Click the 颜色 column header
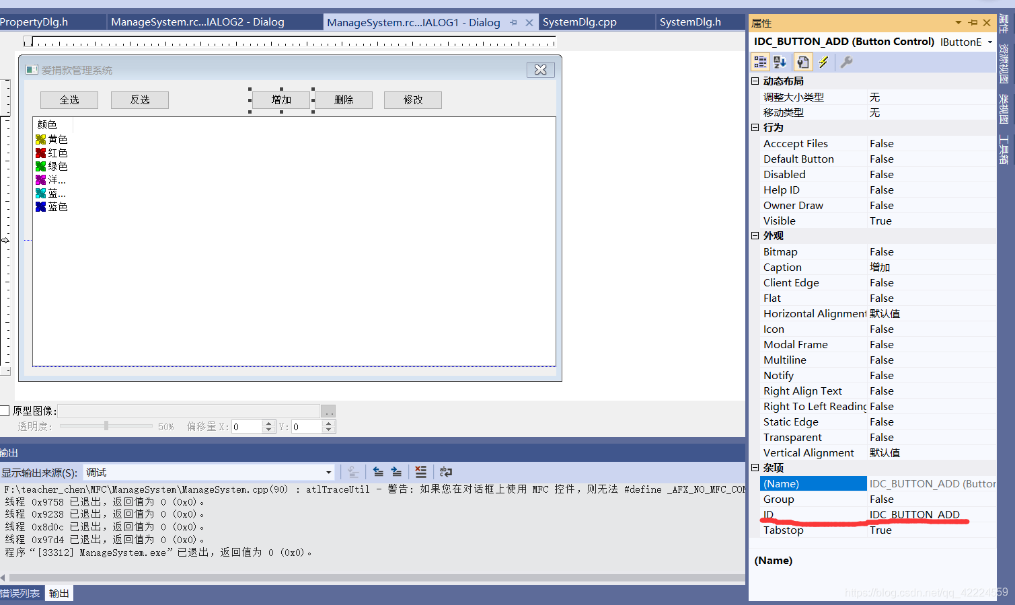Viewport: 1015px width, 605px height. tap(52, 124)
